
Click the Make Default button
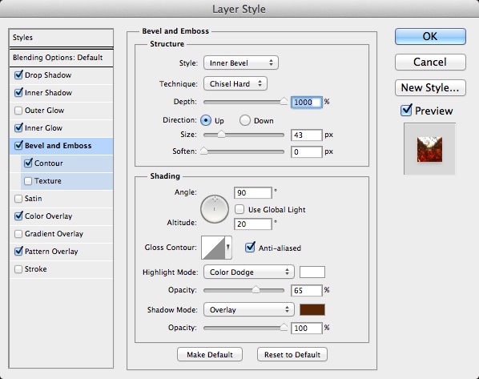coord(210,354)
